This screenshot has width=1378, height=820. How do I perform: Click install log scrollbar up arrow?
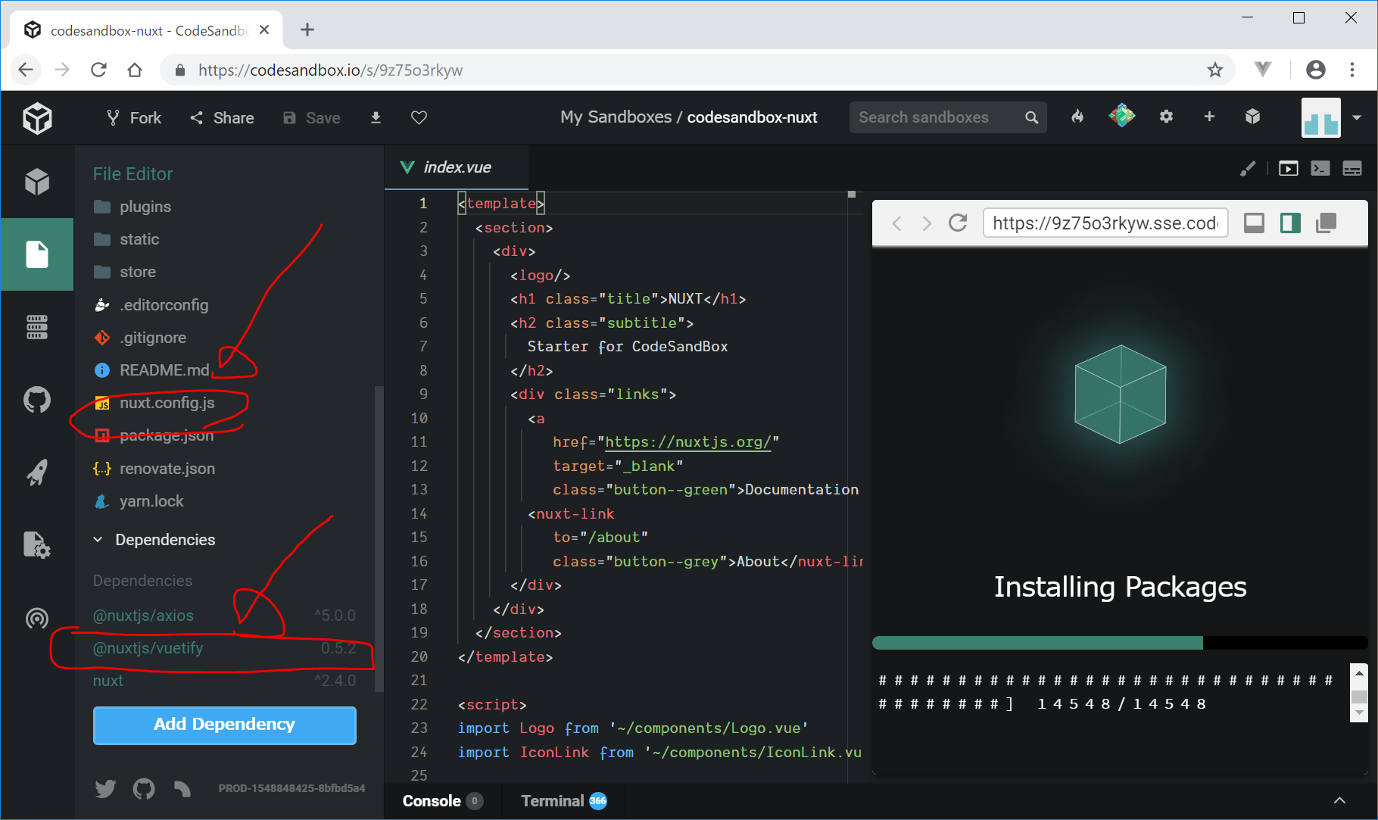click(1359, 672)
